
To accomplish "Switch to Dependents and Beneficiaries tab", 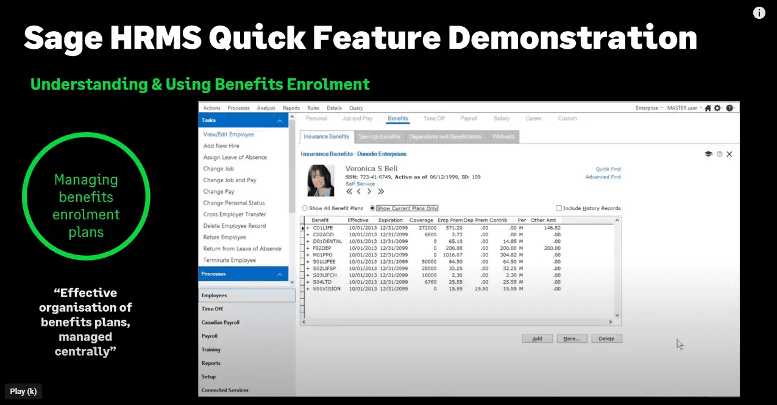I will pos(445,136).
